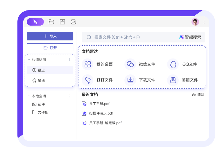215x157 pixels.
Task: Click 智能搜索 AI search
Action: pyautogui.click(x=190, y=37)
